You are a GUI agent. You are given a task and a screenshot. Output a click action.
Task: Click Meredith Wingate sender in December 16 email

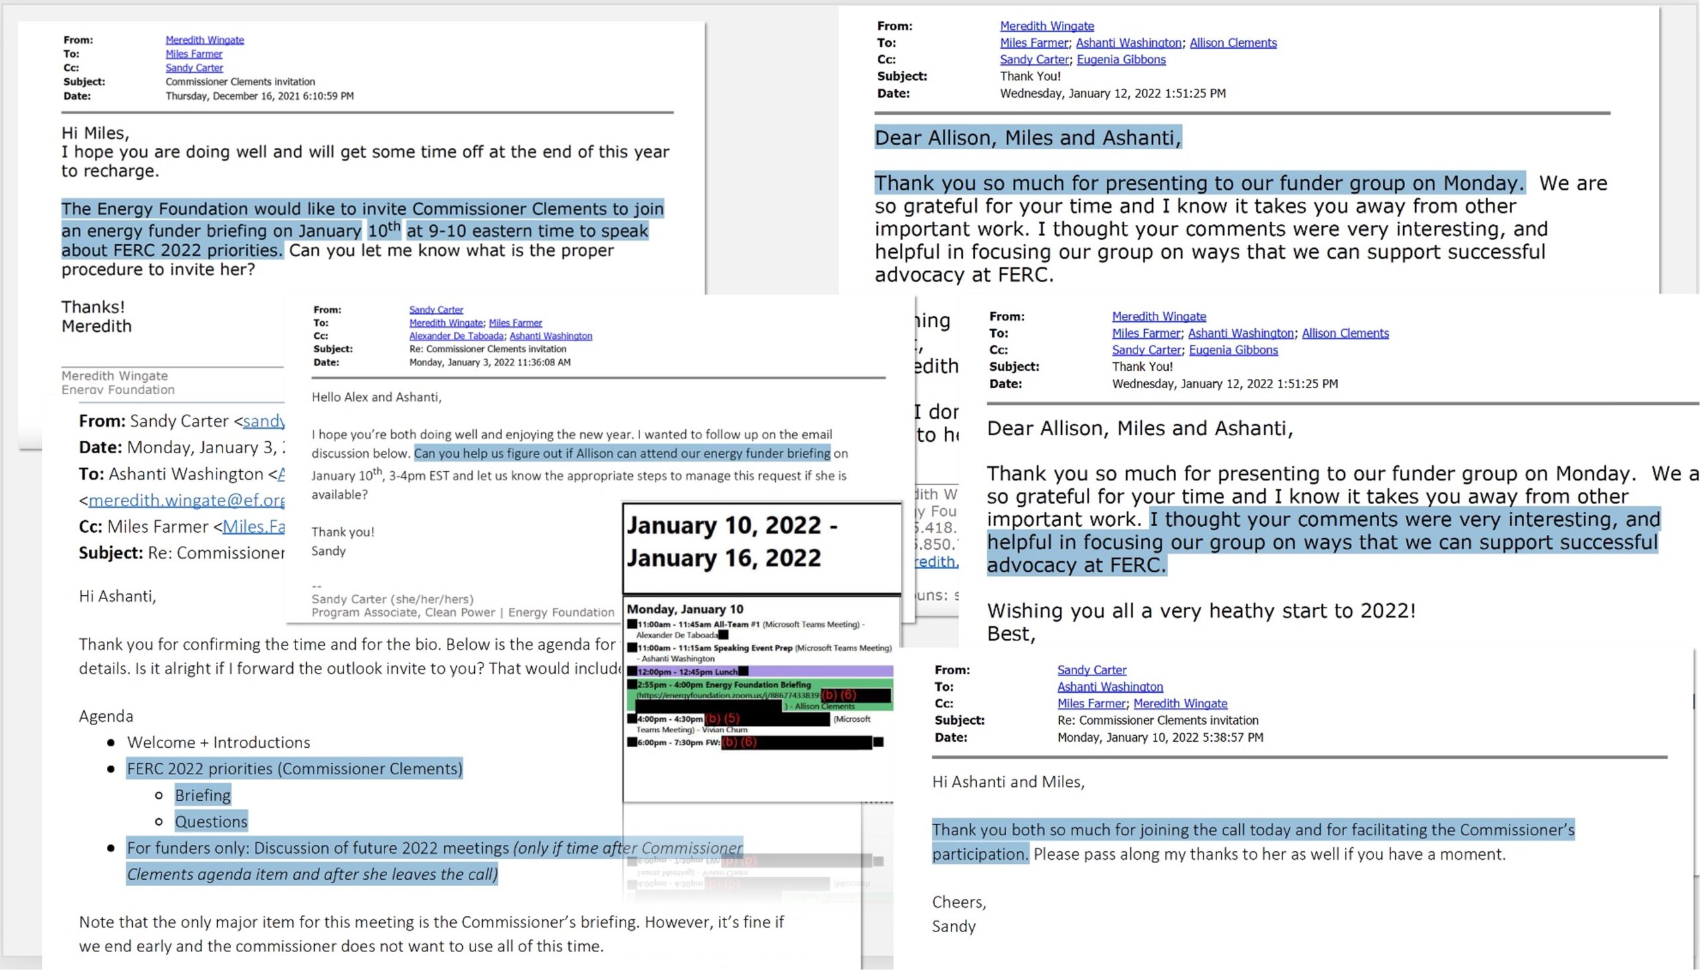click(205, 40)
